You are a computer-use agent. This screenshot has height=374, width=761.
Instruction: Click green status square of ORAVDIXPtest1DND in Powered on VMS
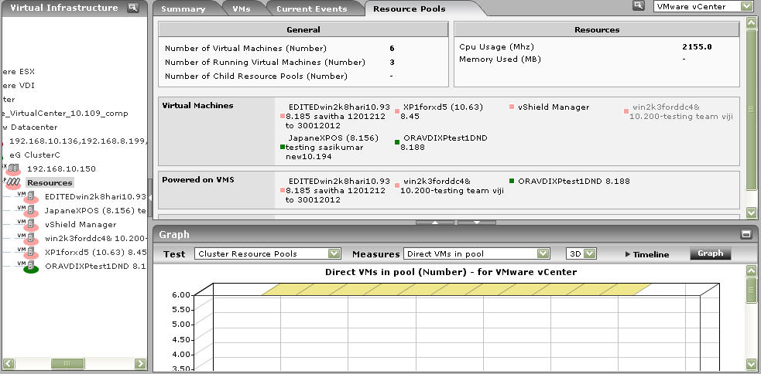[512, 181]
